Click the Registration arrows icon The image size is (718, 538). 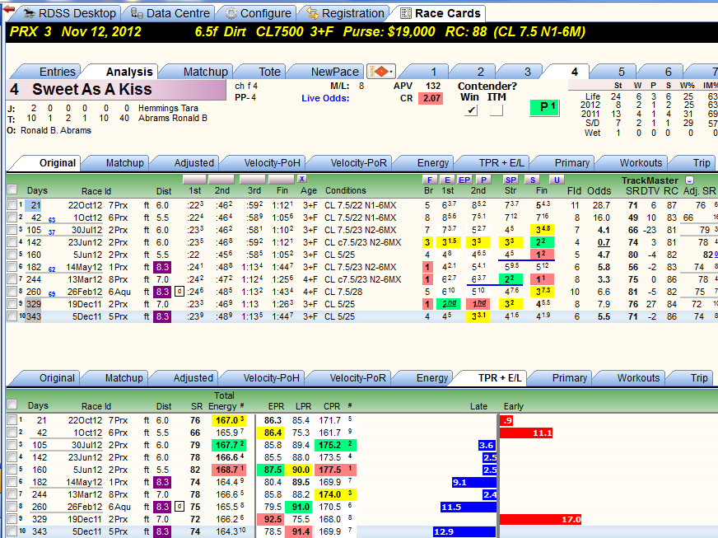tap(313, 13)
